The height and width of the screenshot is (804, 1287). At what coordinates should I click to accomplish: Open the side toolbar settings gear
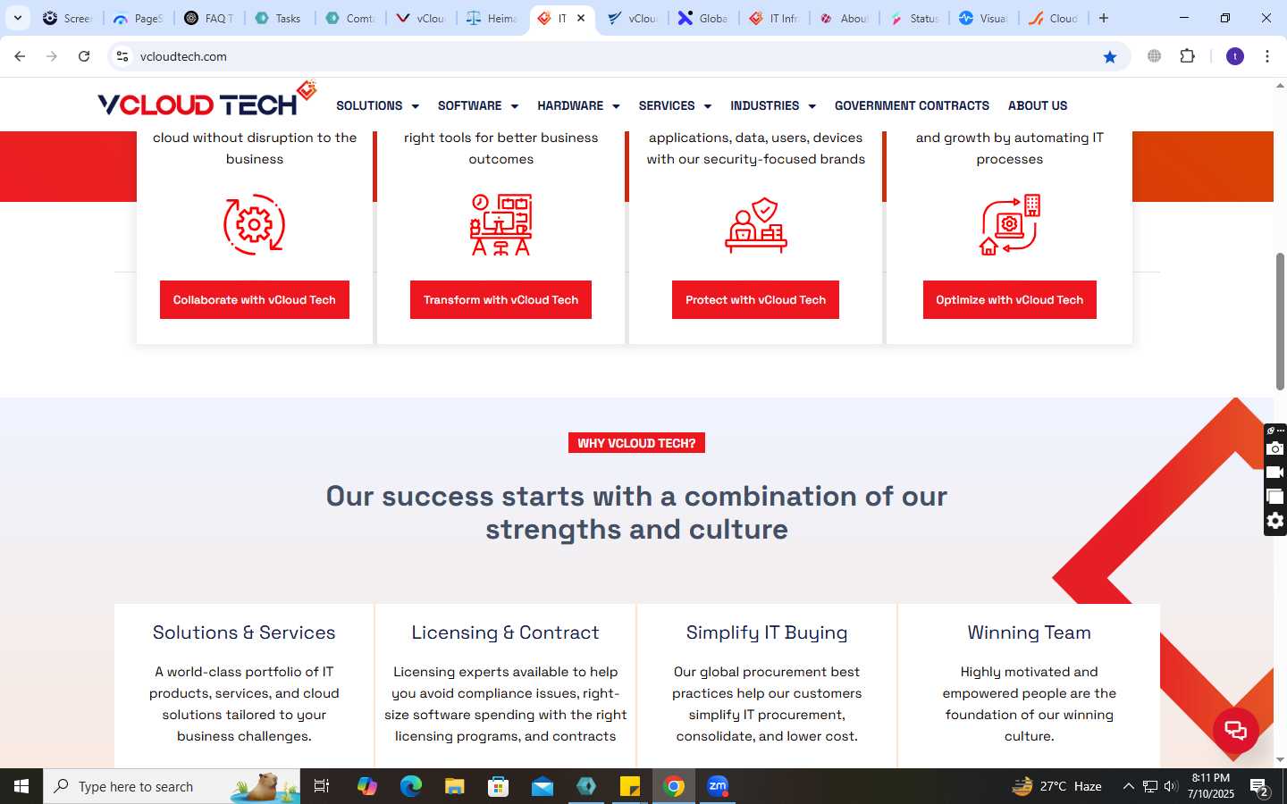point(1275,521)
